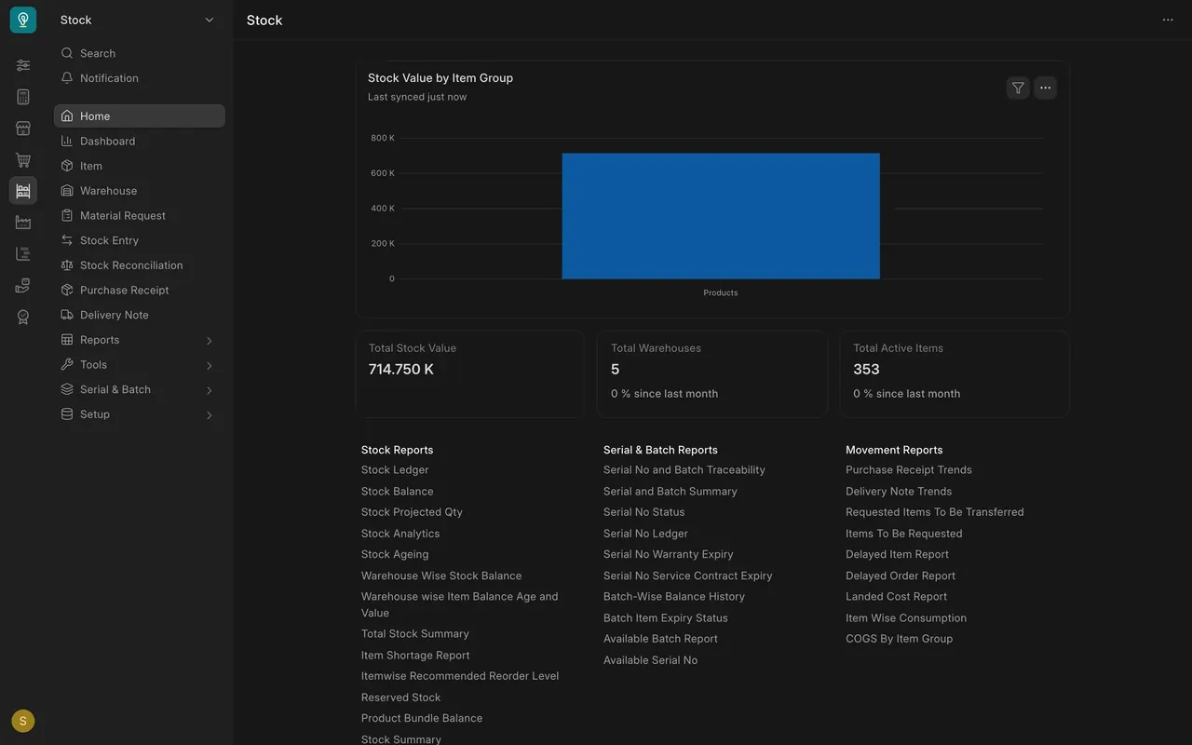Image resolution: width=1192 pixels, height=745 pixels.
Task: Open Warehouse wise Item Balance Age and Value
Action: click(x=460, y=604)
